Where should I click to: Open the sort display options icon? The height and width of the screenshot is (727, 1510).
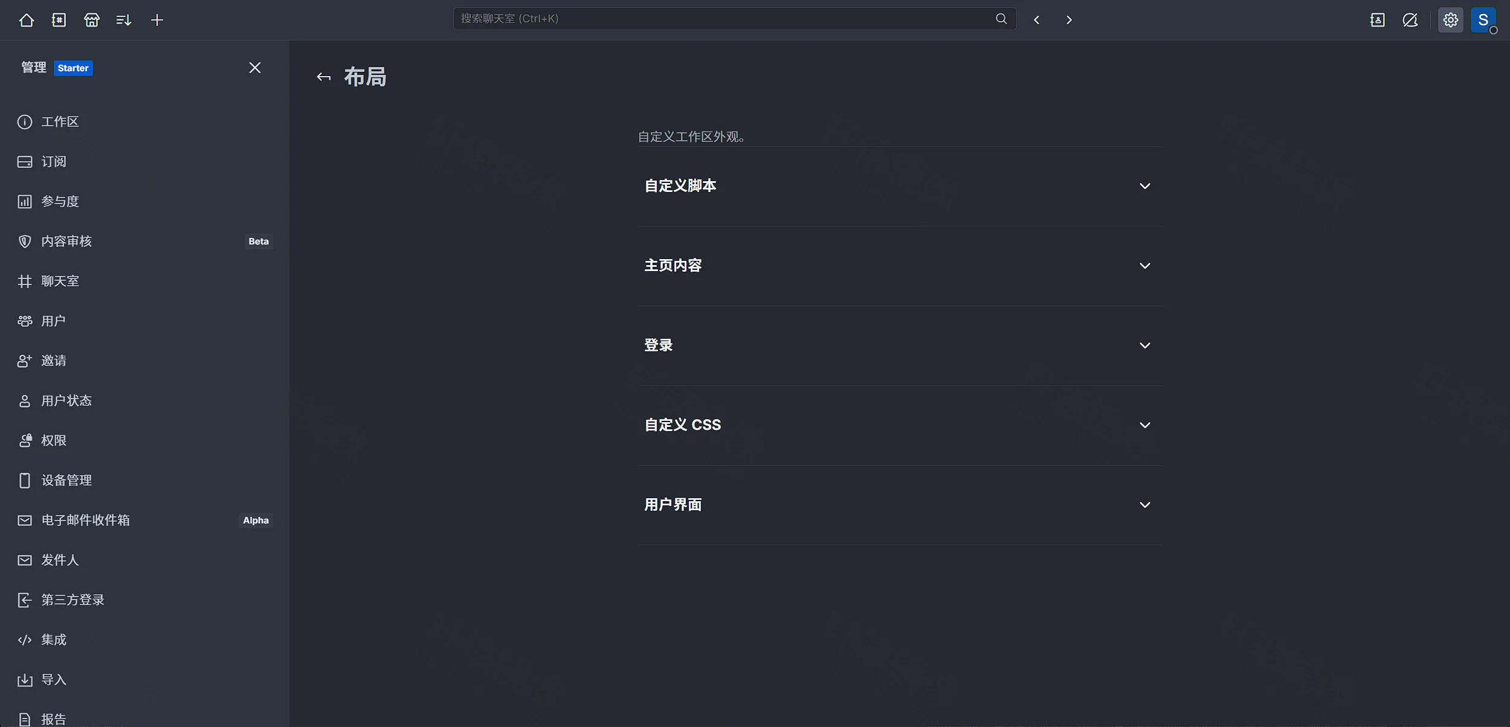point(124,20)
